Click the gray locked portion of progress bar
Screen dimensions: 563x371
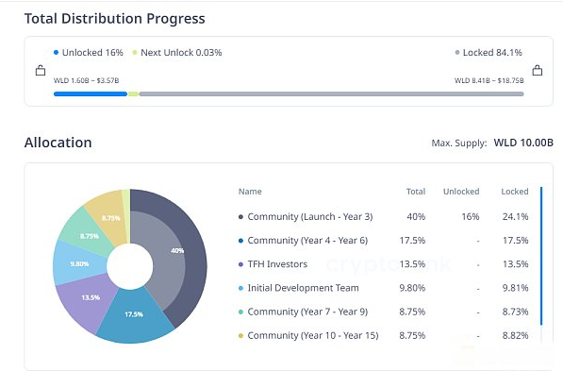(331, 93)
